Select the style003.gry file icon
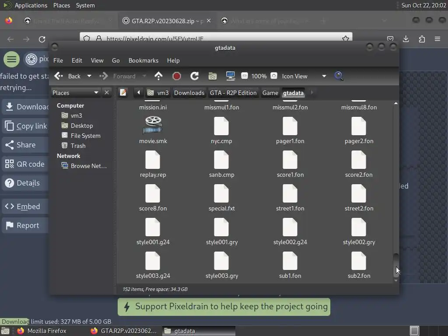The height and width of the screenshot is (336, 448). coord(221,261)
